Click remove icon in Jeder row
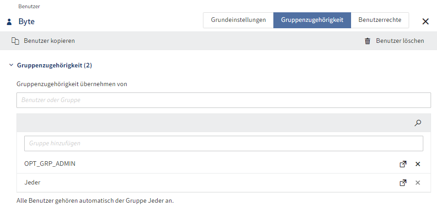Image resolution: width=437 pixels, height=220 pixels. click(417, 183)
